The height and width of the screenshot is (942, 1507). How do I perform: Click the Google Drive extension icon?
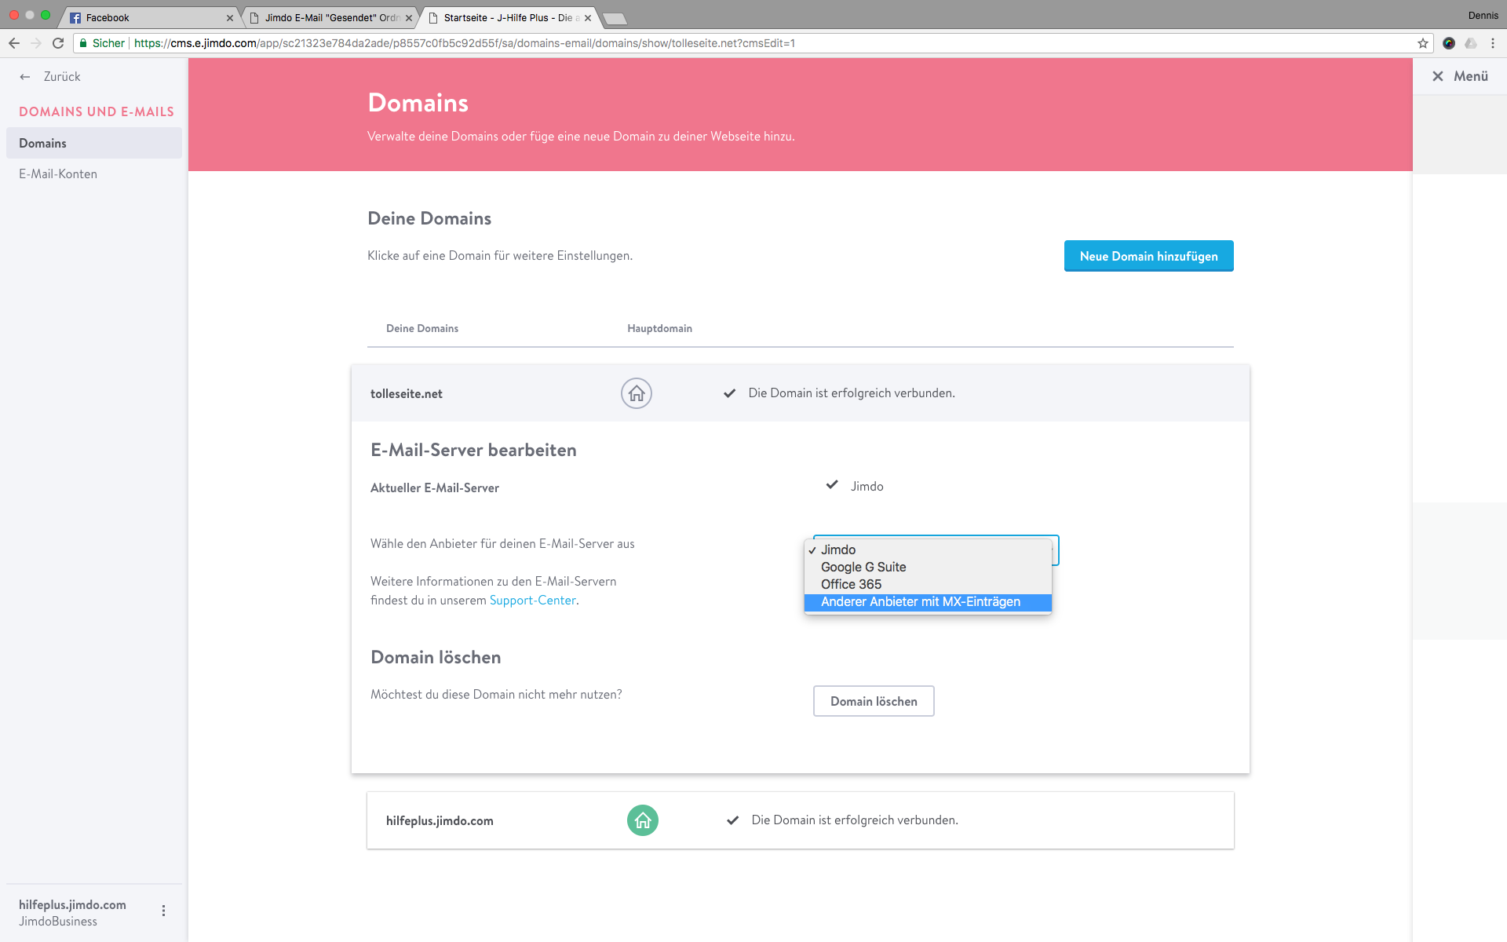pyautogui.click(x=1471, y=43)
